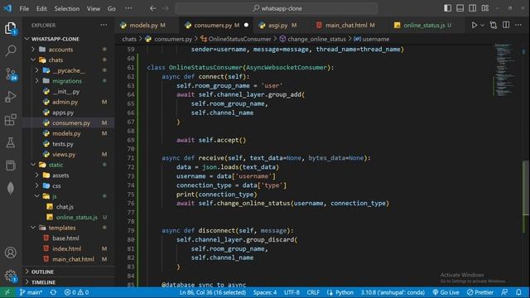530x298 pixels.
Task: Open the Run and Debug view
Action: point(11,97)
